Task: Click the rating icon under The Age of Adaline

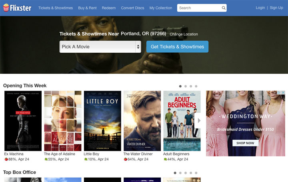Action: tap(46, 159)
